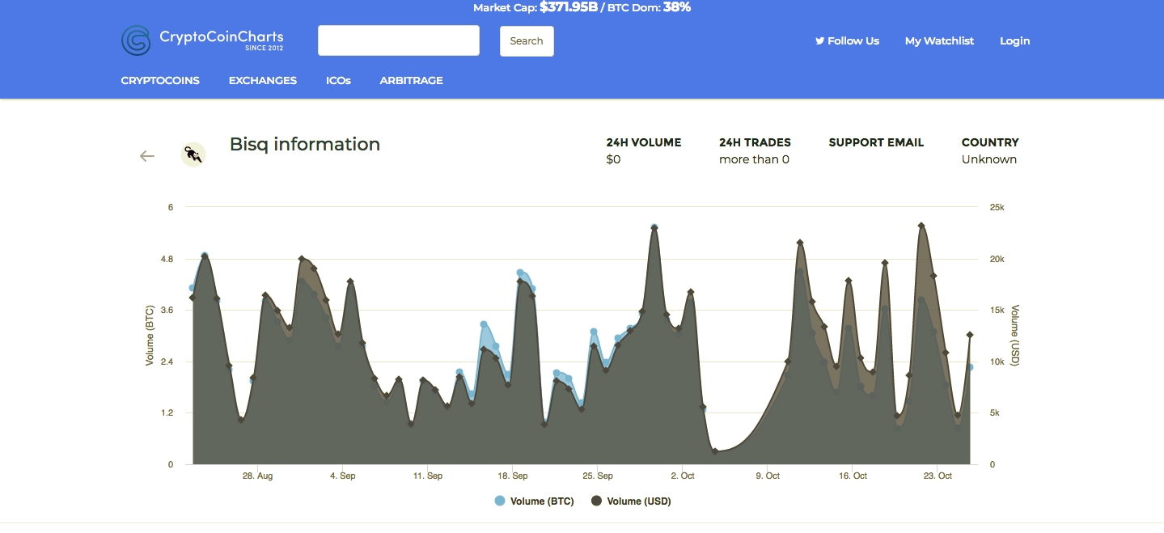Viewport: 1164px width, 533px height.
Task: Click the COUNTRY label
Action: [990, 142]
